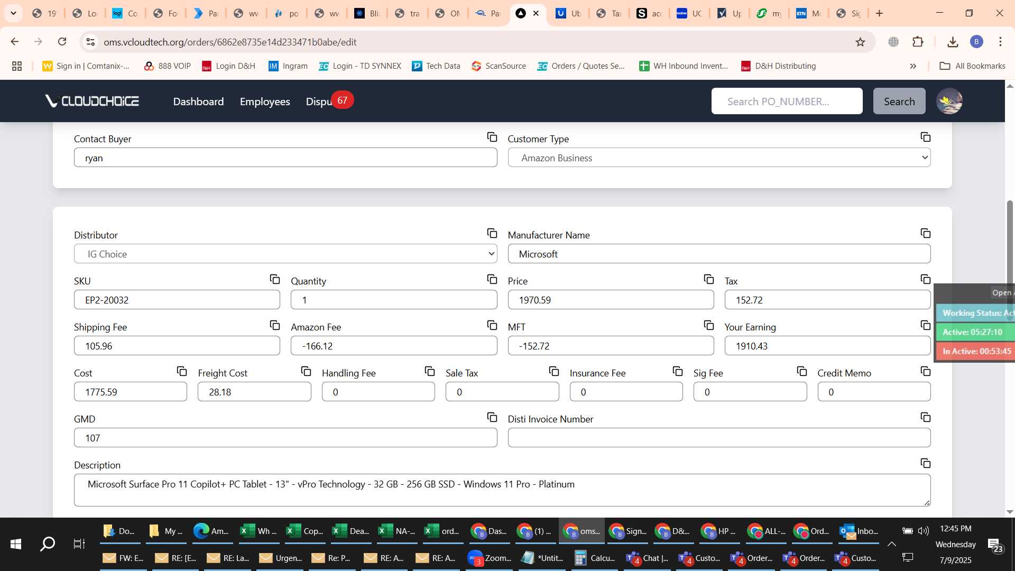
Task: Copy the Tax field value
Action: (x=925, y=280)
